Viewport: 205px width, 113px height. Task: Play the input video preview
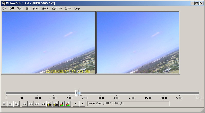tap(10, 104)
